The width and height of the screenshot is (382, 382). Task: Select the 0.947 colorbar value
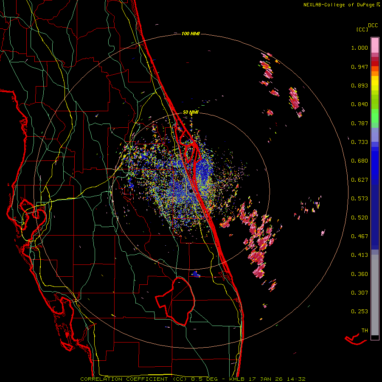(360, 67)
